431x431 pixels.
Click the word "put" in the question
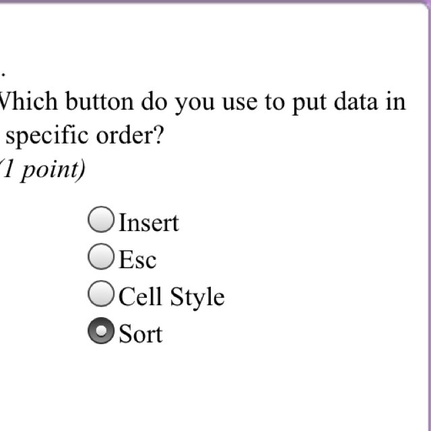[309, 104]
